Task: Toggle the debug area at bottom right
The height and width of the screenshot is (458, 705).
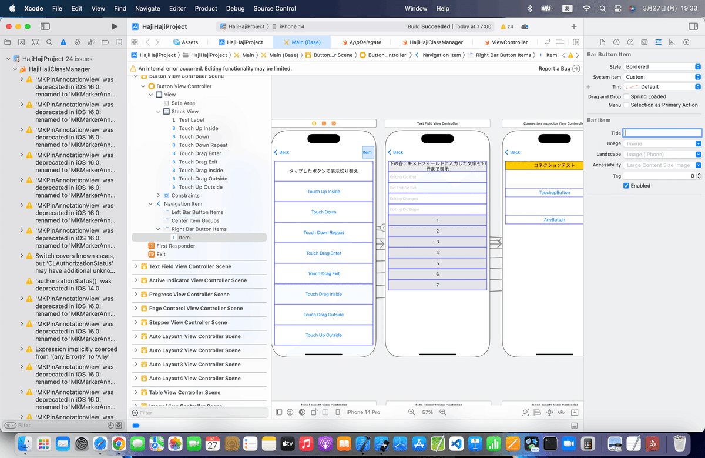Action: tap(575, 426)
